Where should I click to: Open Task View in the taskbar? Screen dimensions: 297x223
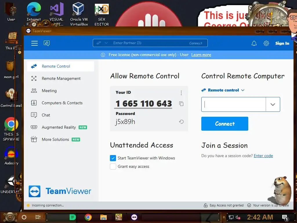[x=38, y=217]
